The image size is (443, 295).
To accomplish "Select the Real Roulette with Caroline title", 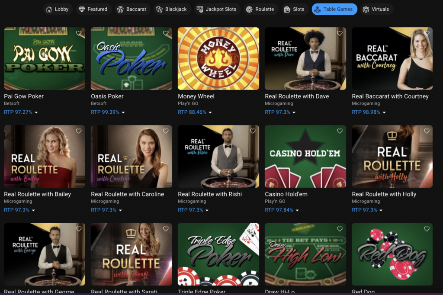I will click(128, 194).
